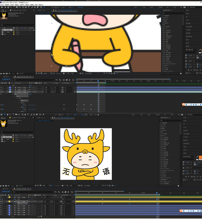The width and height of the screenshot is (202, 219).
Task: Click the search field in upper timeline
Action: coord(33,80)
